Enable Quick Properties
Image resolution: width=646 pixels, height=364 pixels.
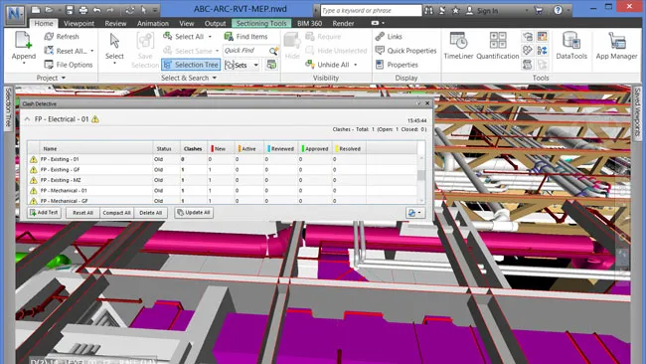(405, 51)
